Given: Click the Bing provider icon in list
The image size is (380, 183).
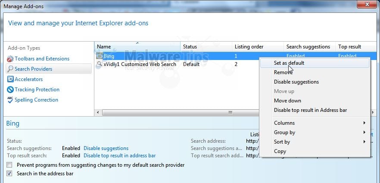Looking at the screenshot, I should 100,56.
